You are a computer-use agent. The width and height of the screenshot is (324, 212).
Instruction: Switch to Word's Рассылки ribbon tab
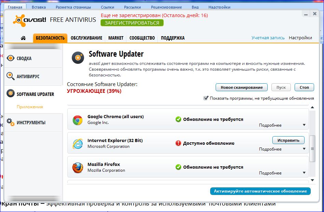[133, 7]
